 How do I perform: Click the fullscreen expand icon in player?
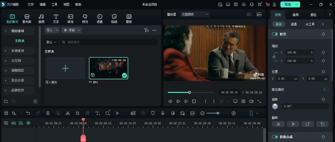[x=259, y=101]
